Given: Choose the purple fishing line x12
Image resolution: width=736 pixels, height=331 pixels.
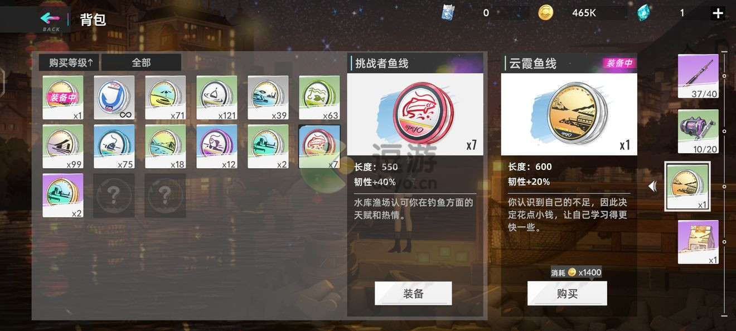Looking at the screenshot, I should click(x=217, y=146).
